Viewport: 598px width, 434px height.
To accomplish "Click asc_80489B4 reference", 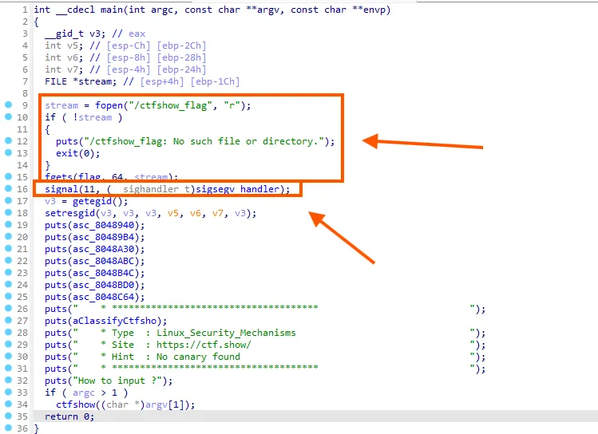I will (103, 238).
